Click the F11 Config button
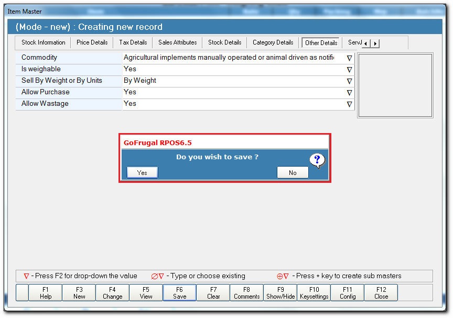 tap(348, 293)
